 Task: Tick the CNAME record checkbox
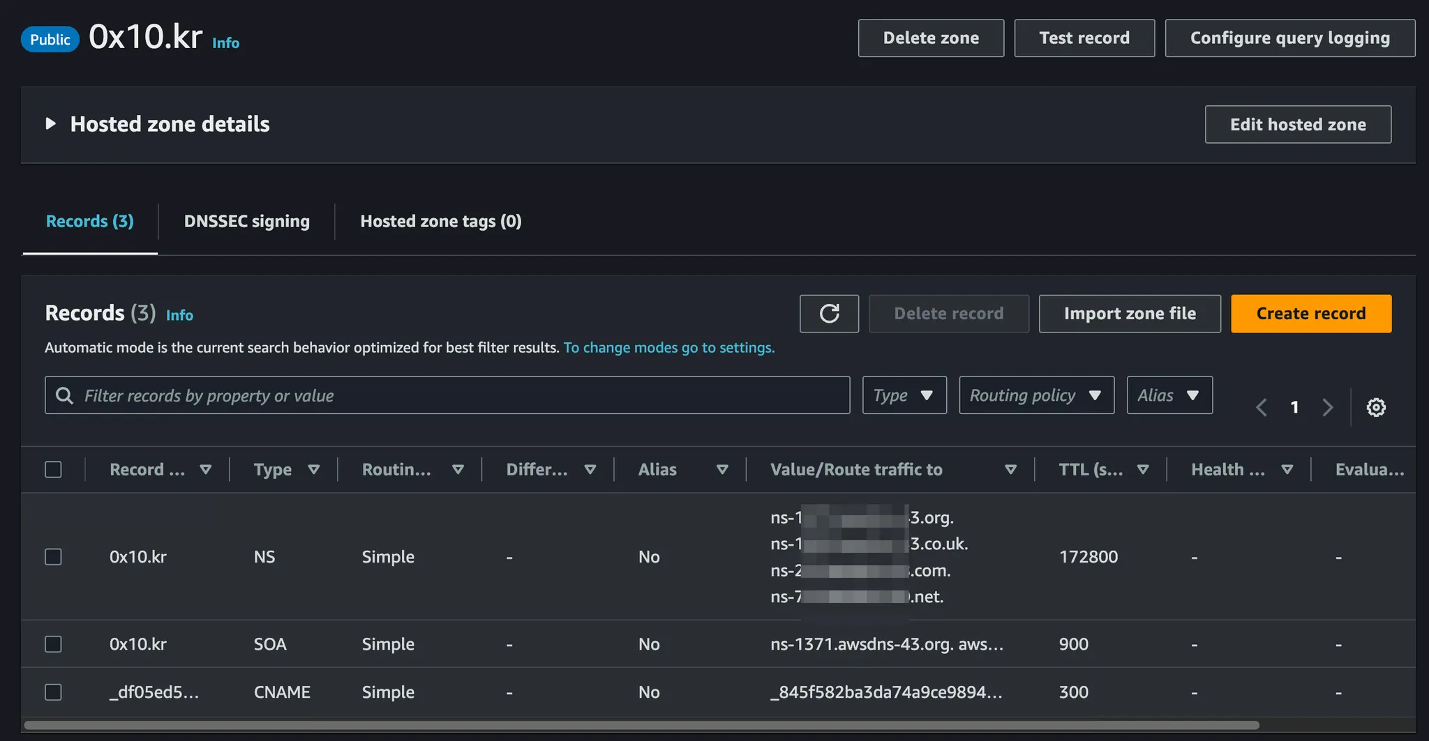click(x=53, y=692)
